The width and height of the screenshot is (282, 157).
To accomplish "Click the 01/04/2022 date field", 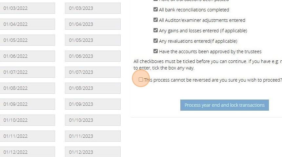I will click(27, 24).
